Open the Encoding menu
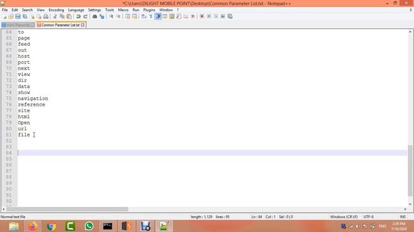 56,10
